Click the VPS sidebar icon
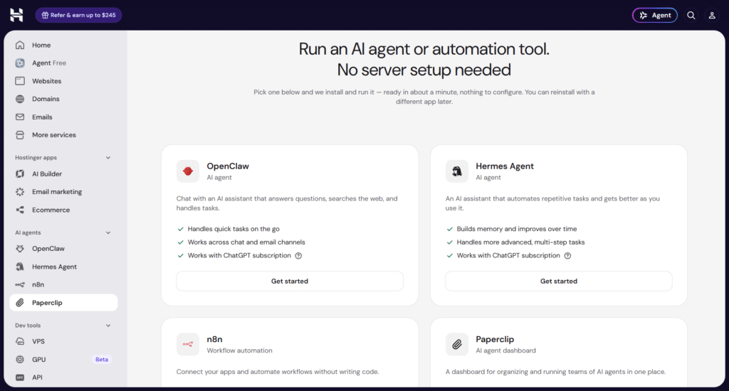Image resolution: width=729 pixels, height=391 pixels. click(20, 341)
